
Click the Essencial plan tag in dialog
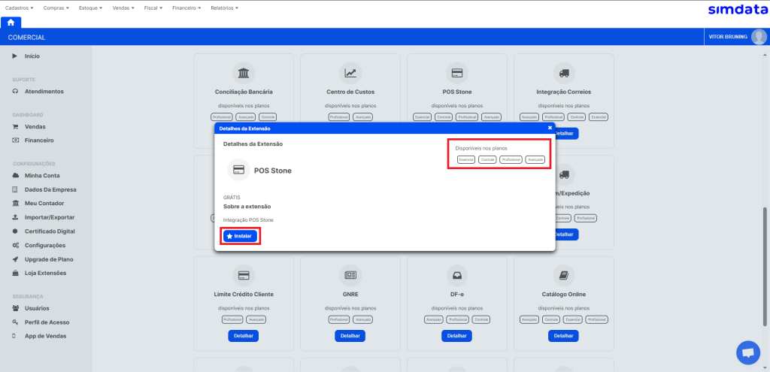pos(466,159)
